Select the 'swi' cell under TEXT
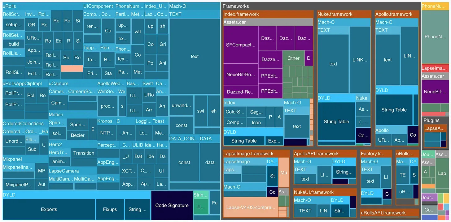Image resolution: width=451 pixels, height=222 pixels. pyautogui.click(x=201, y=111)
